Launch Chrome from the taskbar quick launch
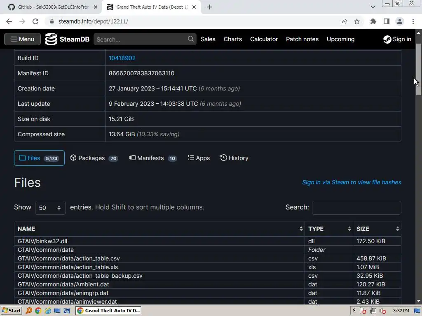This screenshot has width=422, height=316. pyautogui.click(x=38, y=311)
